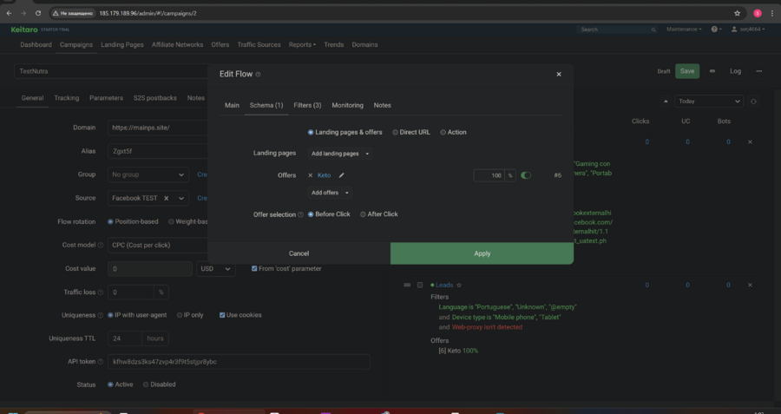This screenshot has width=781, height=414.
Task: Select the Action schema radio button
Action: click(453, 132)
